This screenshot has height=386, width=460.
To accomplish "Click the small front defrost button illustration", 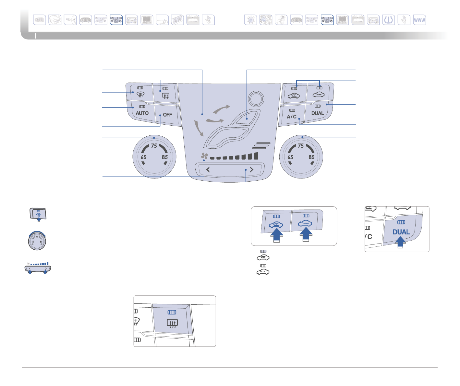I will coord(38,214).
